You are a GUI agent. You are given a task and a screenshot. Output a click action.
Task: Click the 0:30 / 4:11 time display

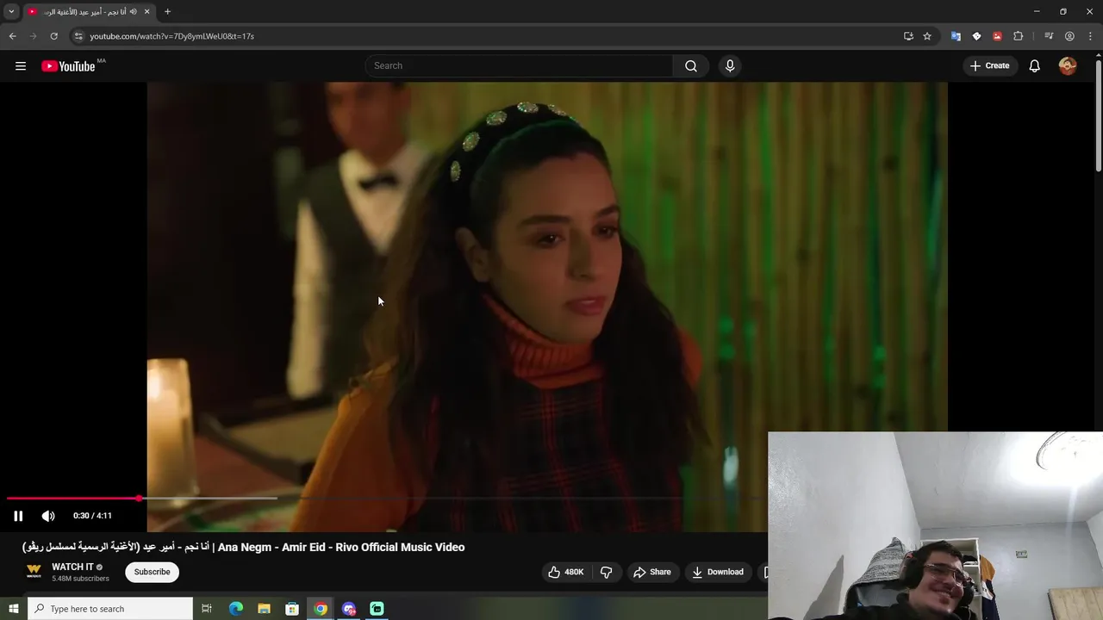(x=92, y=516)
